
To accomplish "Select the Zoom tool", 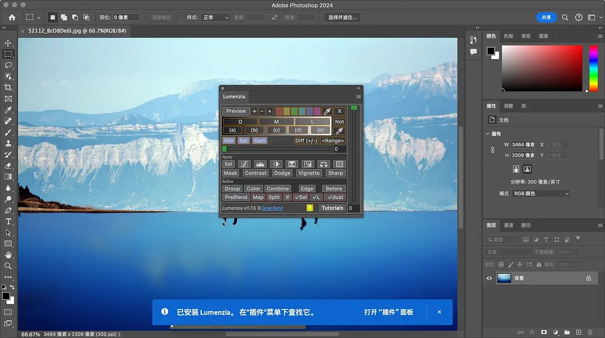I will pos(8,266).
